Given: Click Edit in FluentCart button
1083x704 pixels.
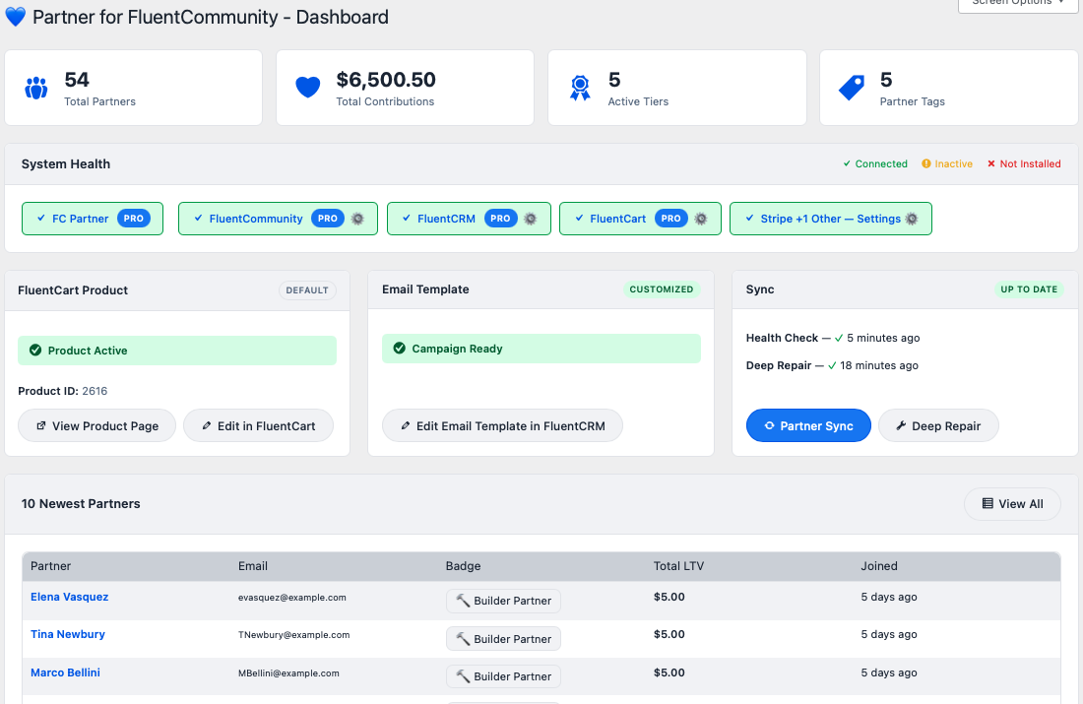Looking at the screenshot, I should (258, 425).
